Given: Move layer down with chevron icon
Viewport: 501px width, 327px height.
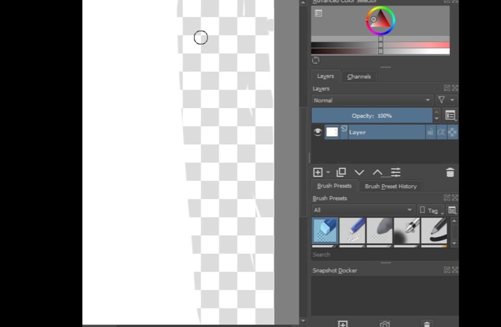Looking at the screenshot, I should 359,173.
